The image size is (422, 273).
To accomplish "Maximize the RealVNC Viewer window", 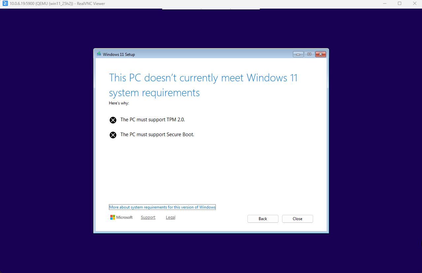I will [x=399, y=3].
